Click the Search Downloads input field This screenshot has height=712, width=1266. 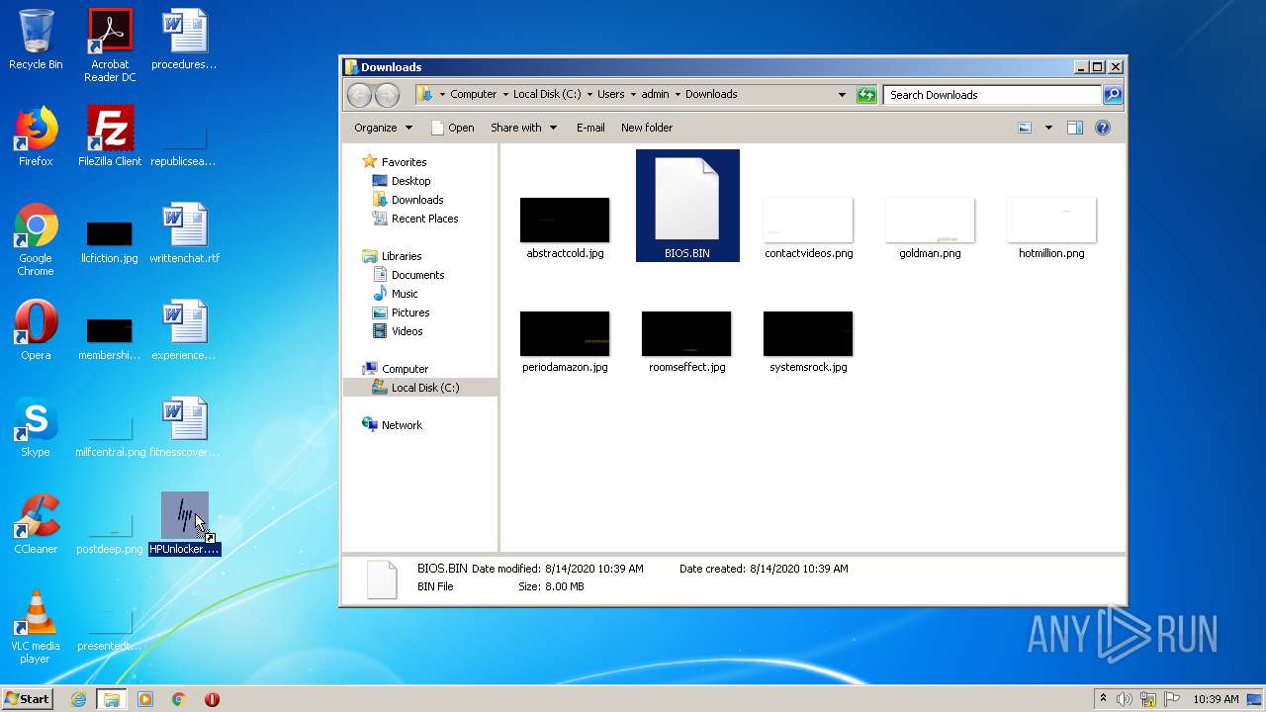click(x=992, y=95)
